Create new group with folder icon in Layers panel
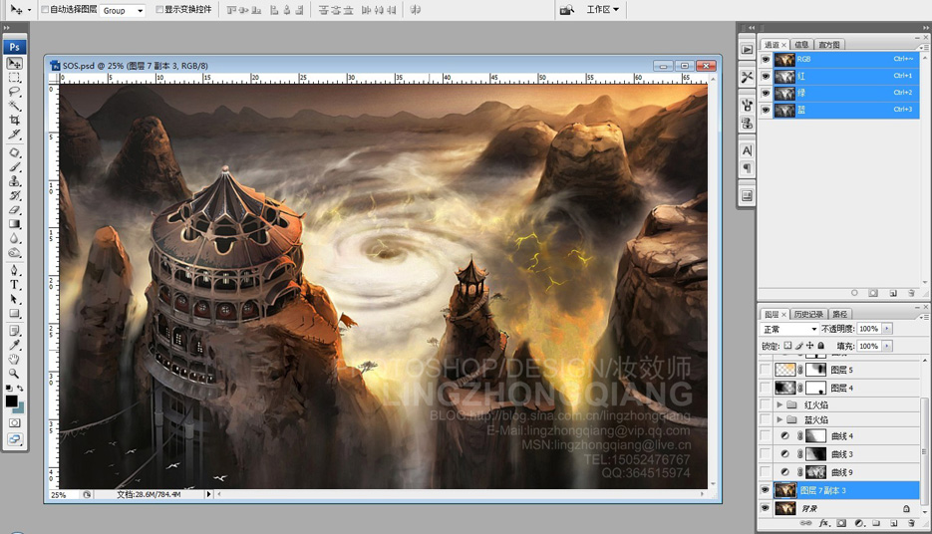The height and width of the screenshot is (534, 932). (876, 523)
